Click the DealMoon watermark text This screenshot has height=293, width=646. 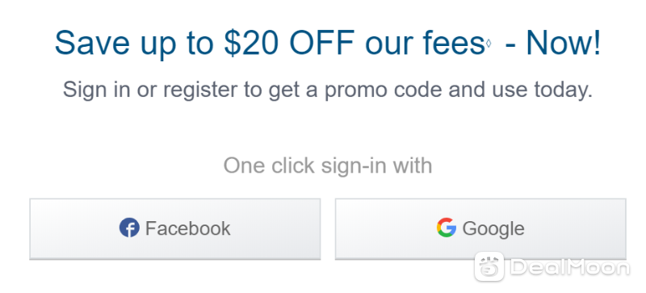[x=570, y=267]
